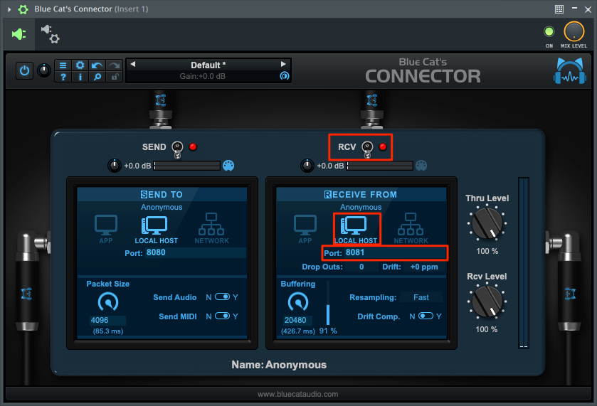Select APP mode in Send To
This screenshot has height=406, width=597.
point(106,229)
